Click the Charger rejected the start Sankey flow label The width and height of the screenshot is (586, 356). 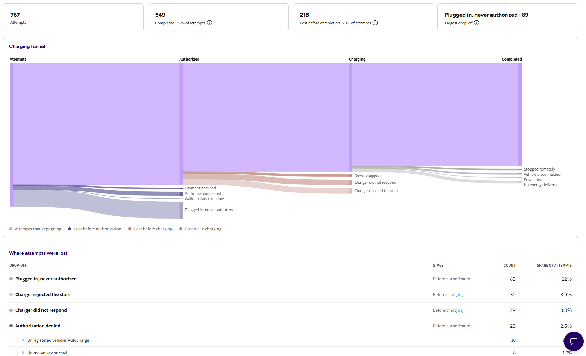tap(376, 191)
